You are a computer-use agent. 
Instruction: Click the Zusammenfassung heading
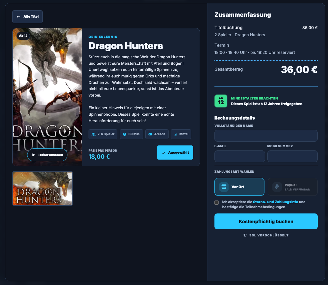[243, 15]
